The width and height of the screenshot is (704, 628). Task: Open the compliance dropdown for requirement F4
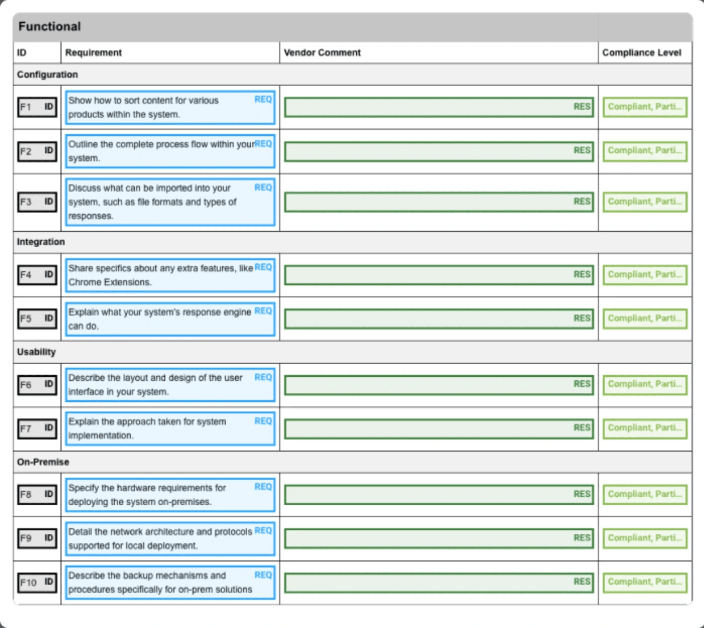click(645, 274)
